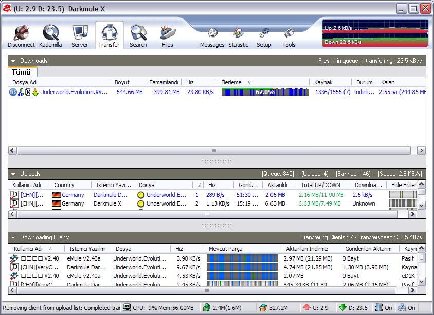Sort uploads by Total UP/DOWN column
Image resolution: width=434 pixels, height=315 pixels.
point(323,185)
